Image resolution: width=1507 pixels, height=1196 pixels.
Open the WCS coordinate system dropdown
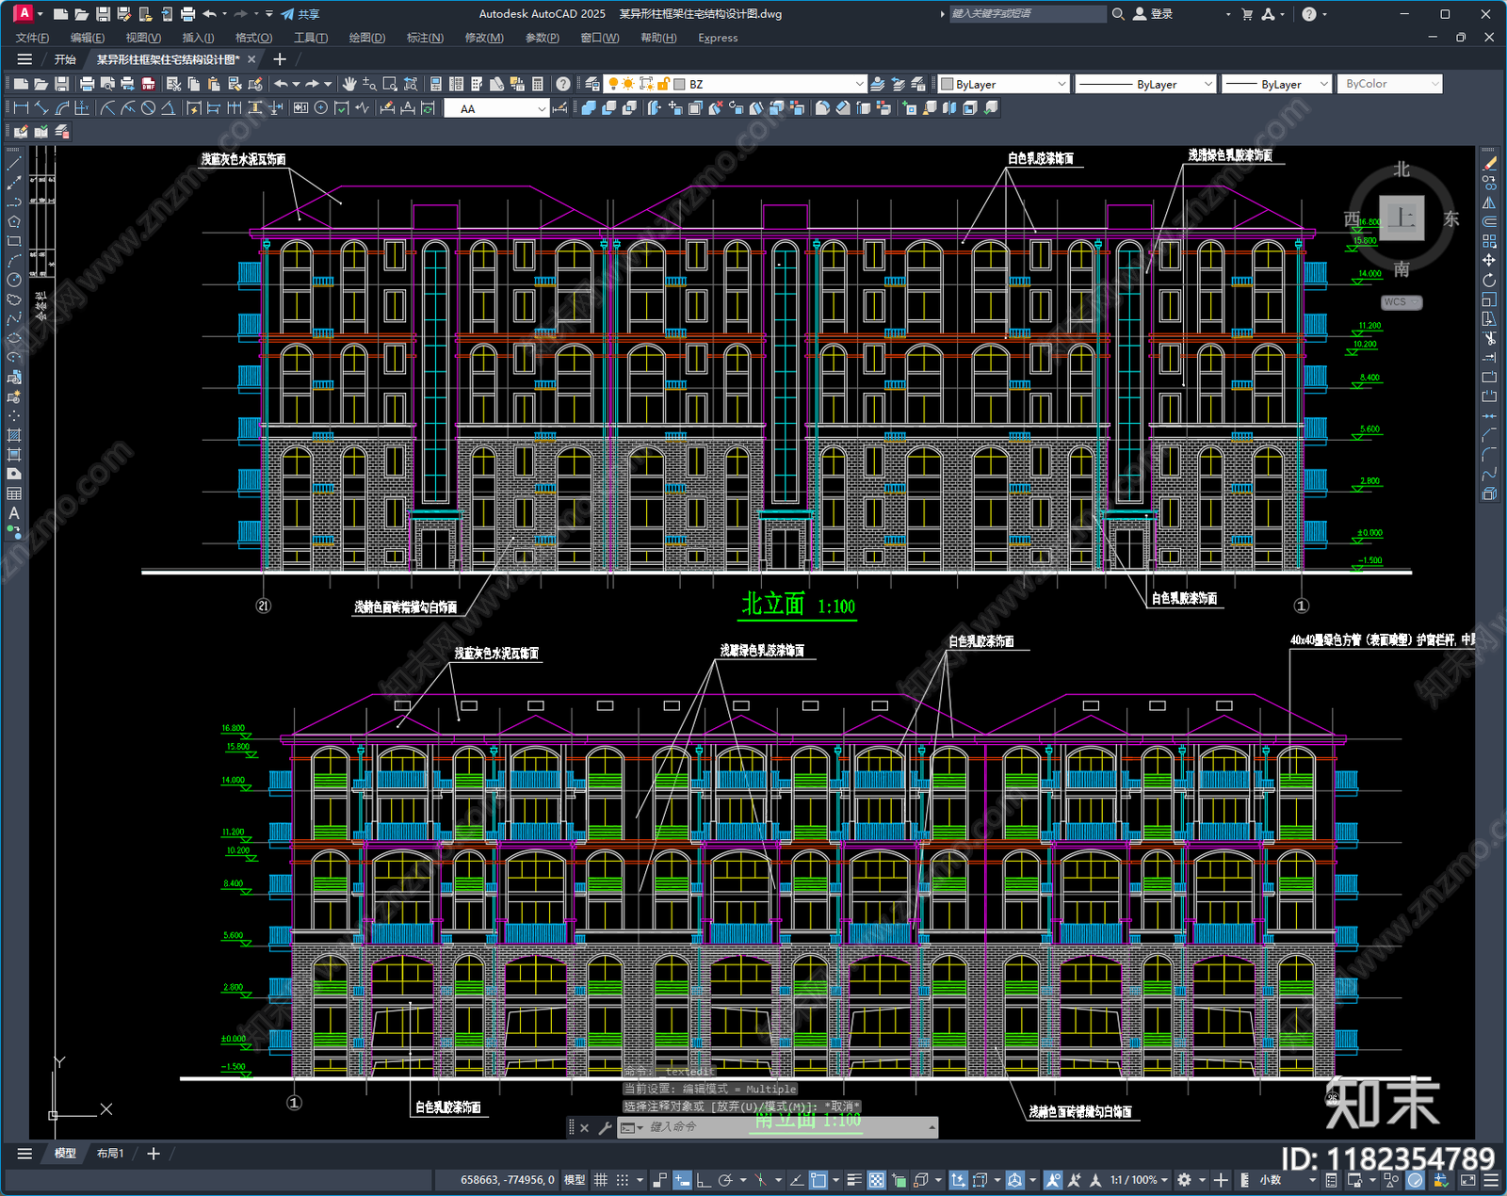click(1402, 302)
